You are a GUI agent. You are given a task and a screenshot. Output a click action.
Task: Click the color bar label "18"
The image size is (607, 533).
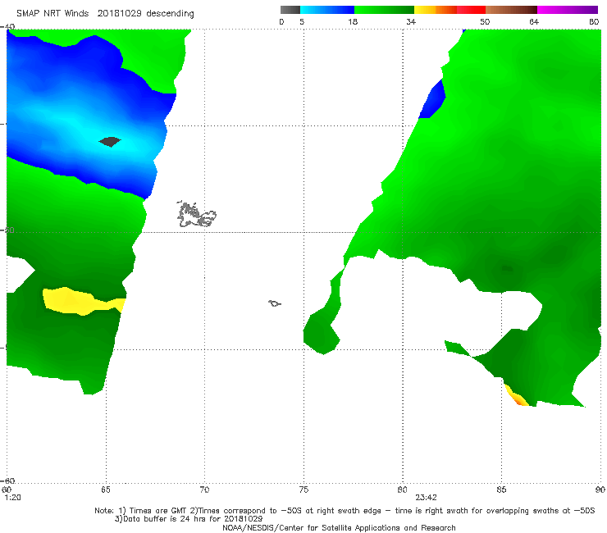pos(353,22)
